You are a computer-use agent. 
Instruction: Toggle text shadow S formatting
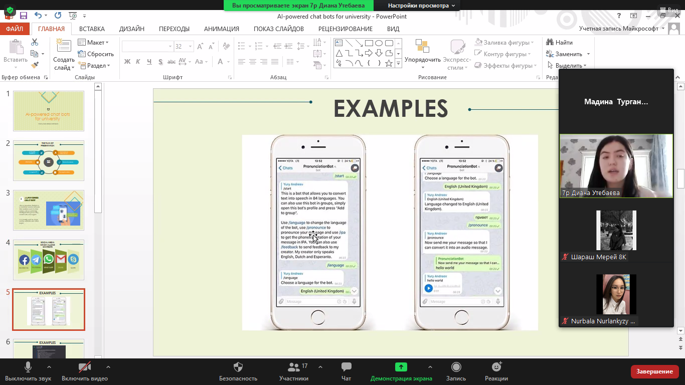pos(160,62)
